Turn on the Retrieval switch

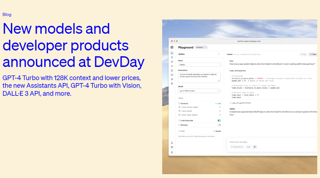click(219, 125)
